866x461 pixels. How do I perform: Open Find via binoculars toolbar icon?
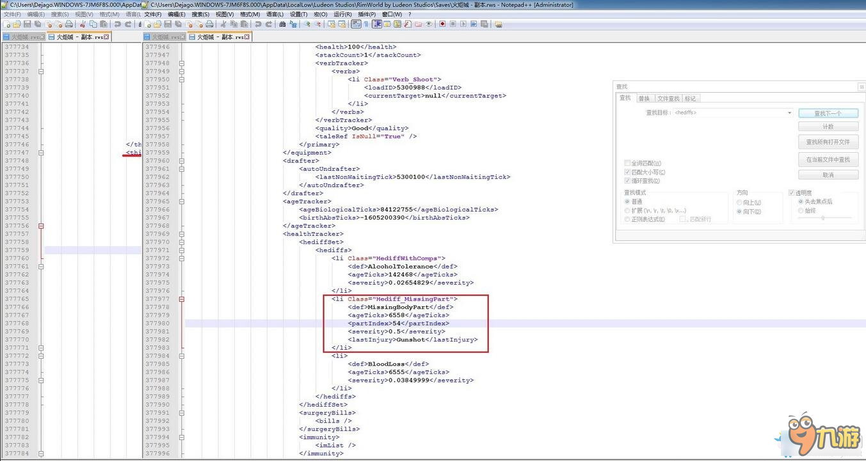pos(282,24)
